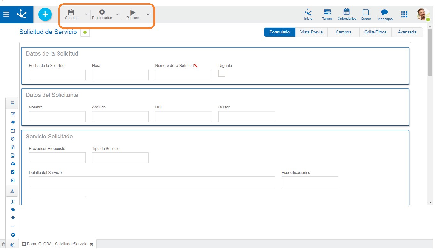Click the cube icon at palette bottom
The image size is (437, 252).
[12, 245]
